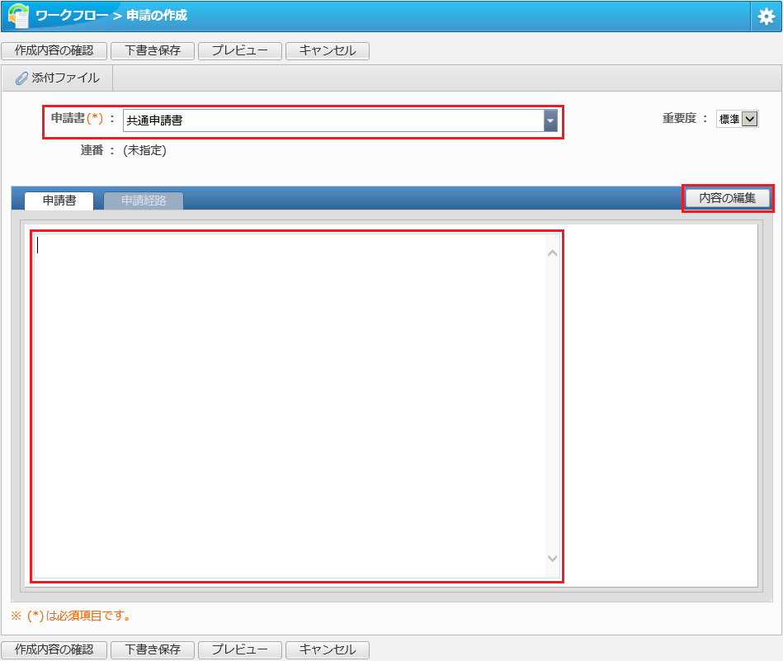Viewport: 783px width, 661px height.
Task: Click top プレビュー button
Action: pos(240,50)
